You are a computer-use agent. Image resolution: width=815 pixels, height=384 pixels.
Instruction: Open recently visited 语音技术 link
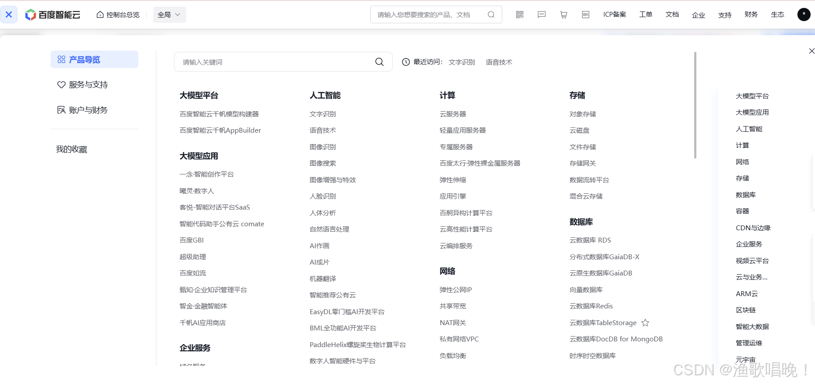tap(499, 62)
